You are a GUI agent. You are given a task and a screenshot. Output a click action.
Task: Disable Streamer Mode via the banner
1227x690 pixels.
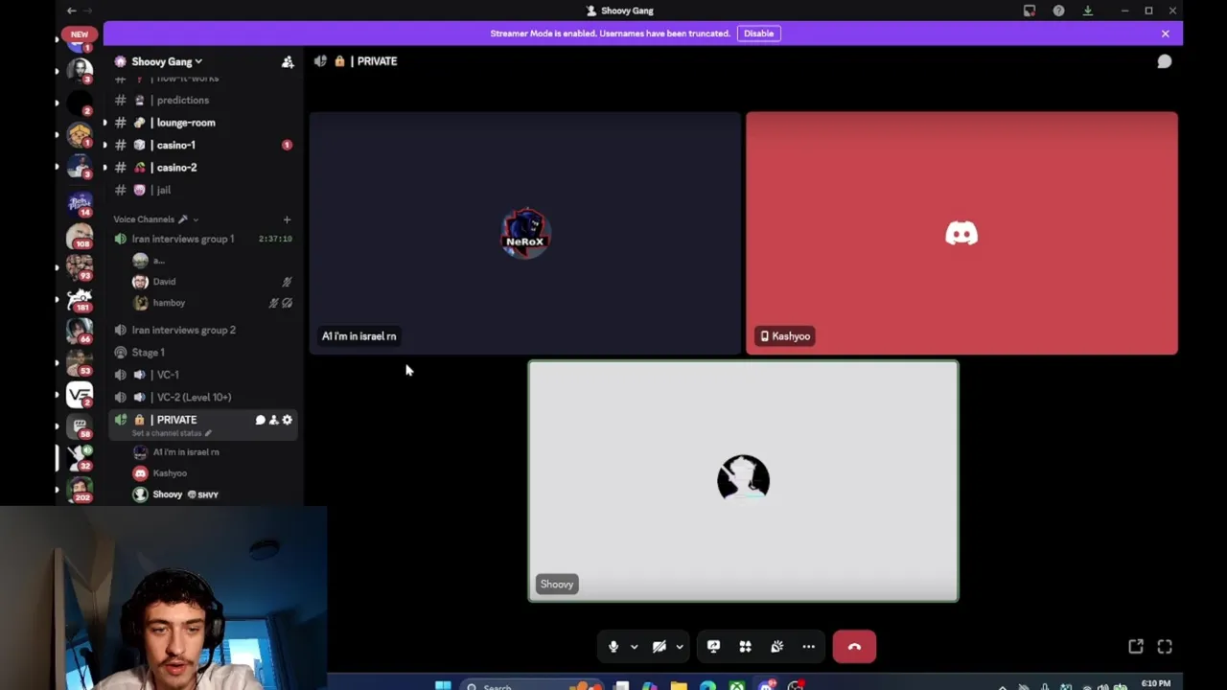coord(758,34)
